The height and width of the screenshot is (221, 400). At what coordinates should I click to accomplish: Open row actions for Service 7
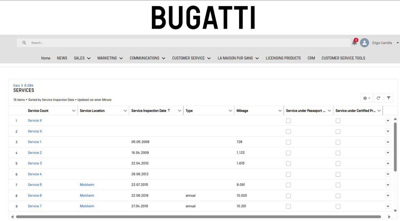tap(388, 206)
